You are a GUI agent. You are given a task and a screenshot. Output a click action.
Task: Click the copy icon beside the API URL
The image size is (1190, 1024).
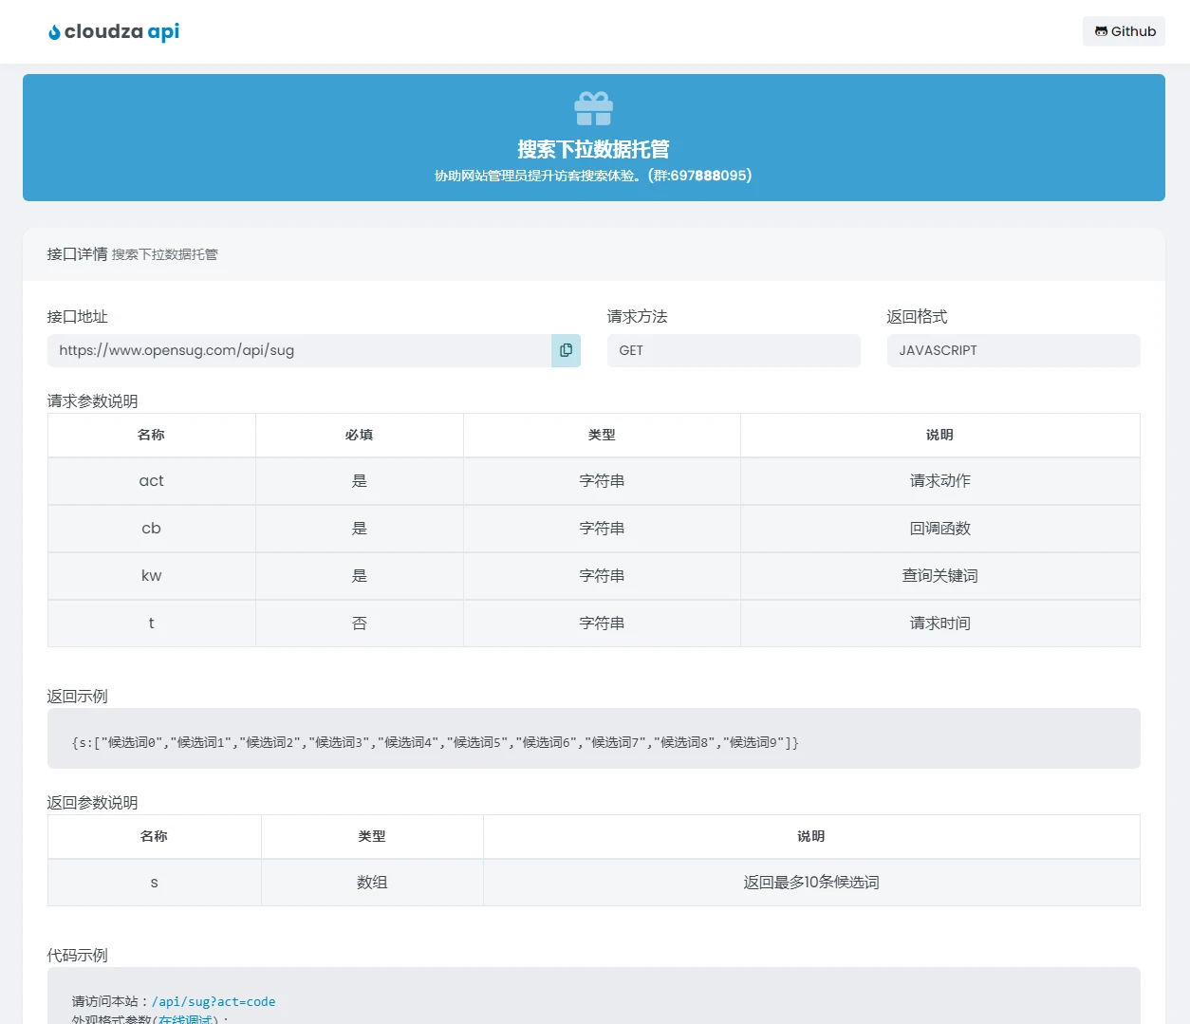click(566, 350)
